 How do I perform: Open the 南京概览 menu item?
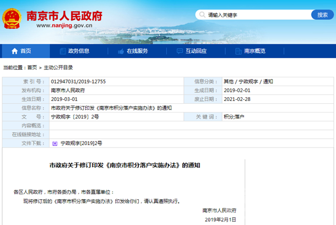coord(255,51)
